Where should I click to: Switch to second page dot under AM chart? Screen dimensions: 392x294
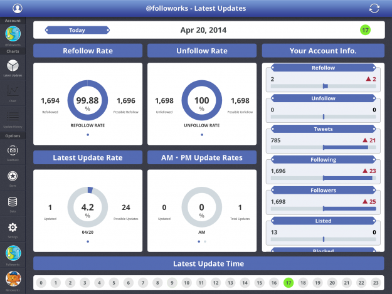(205, 241)
